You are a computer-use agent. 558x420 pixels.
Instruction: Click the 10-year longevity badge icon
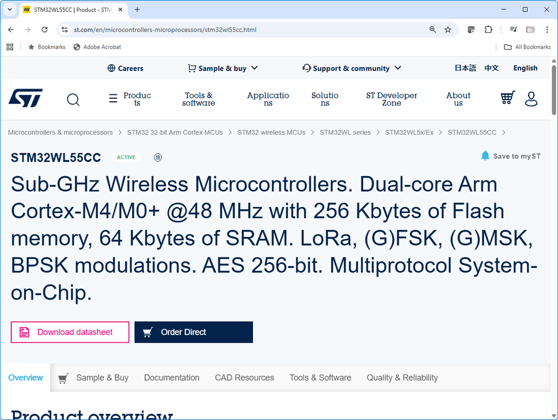point(158,158)
